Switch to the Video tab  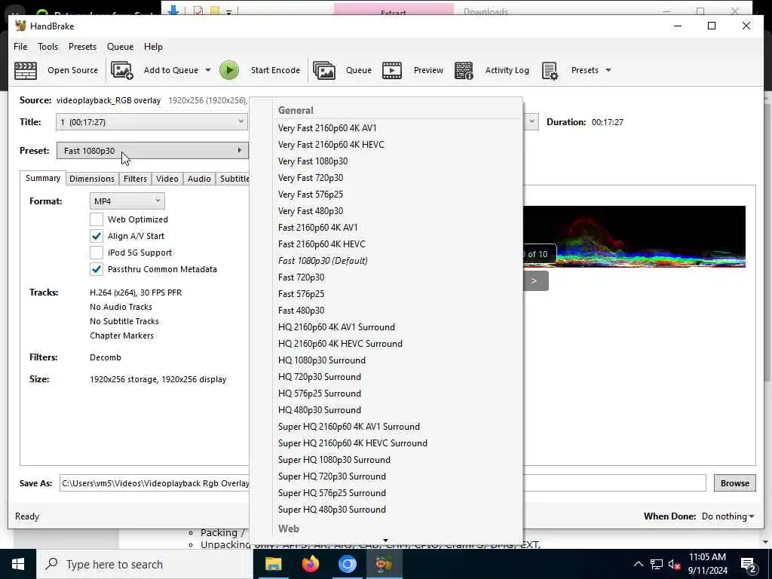tap(167, 179)
